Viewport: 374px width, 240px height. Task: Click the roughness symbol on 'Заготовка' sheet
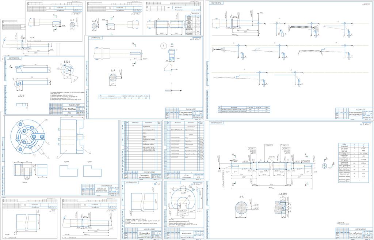coord(157,184)
